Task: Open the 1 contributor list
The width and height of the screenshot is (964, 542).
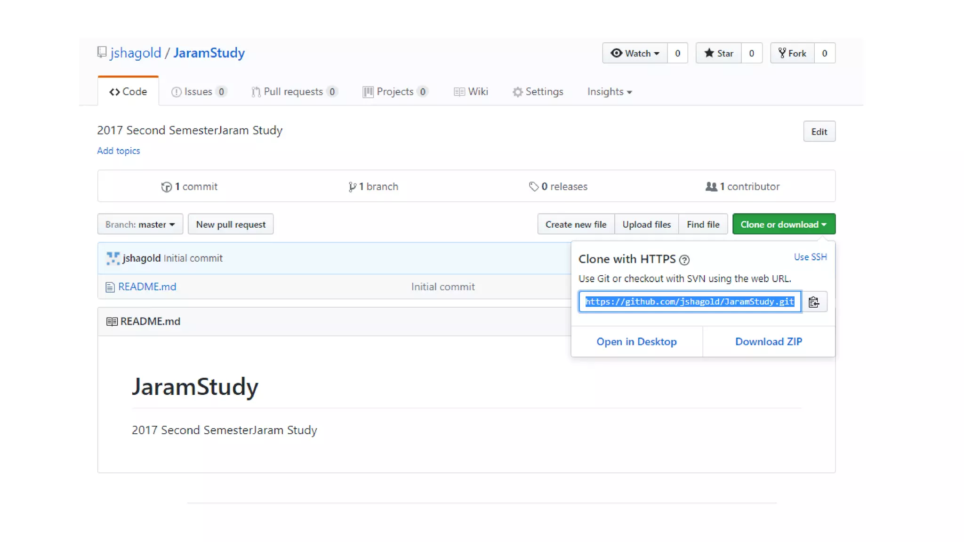Action: point(742,186)
